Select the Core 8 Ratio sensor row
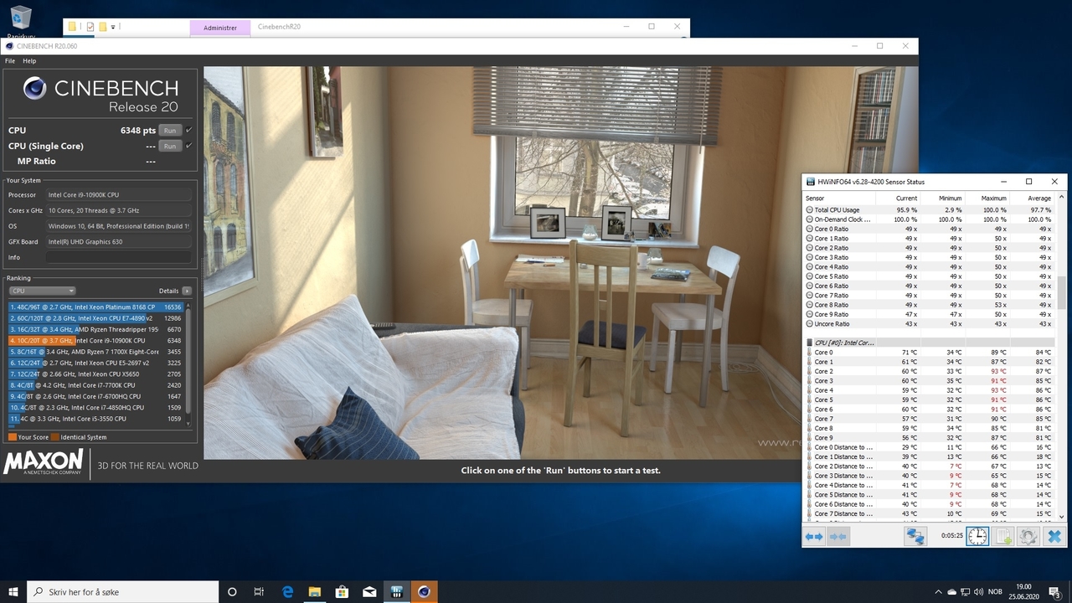This screenshot has width=1072, height=603. 930,305
